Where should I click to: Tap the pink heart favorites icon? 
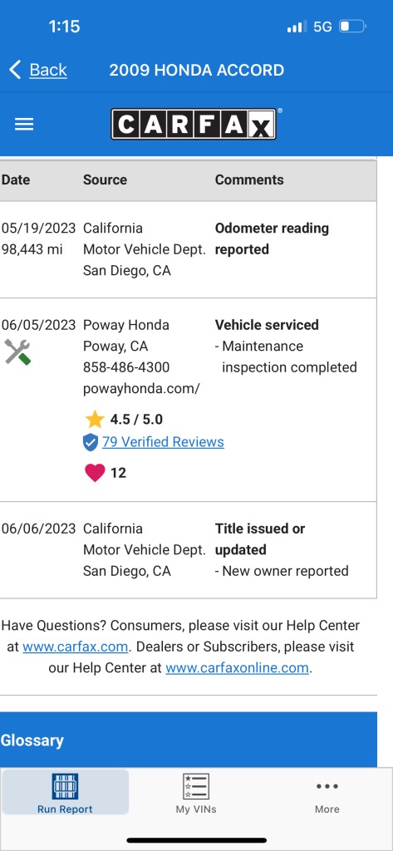[x=95, y=473]
